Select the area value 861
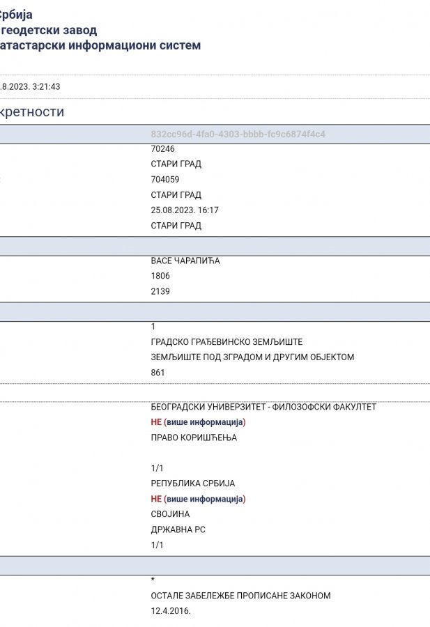 (158, 373)
